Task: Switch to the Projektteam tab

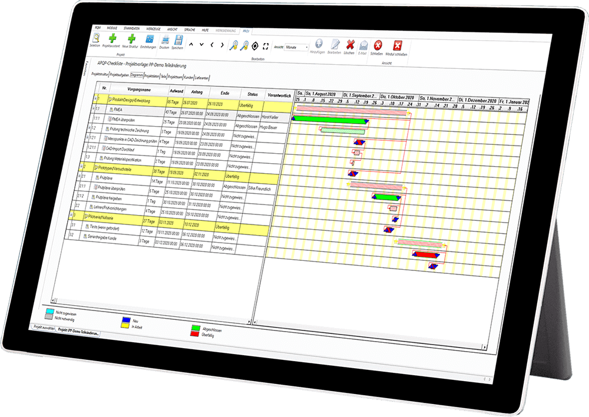Action: pos(175,77)
